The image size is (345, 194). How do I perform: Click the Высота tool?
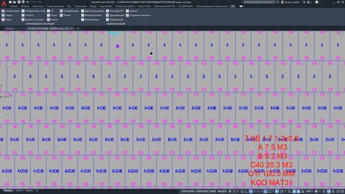(53, 19)
